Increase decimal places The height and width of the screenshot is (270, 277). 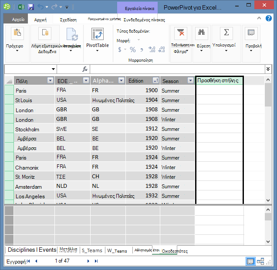pyautogui.click(x=152, y=50)
